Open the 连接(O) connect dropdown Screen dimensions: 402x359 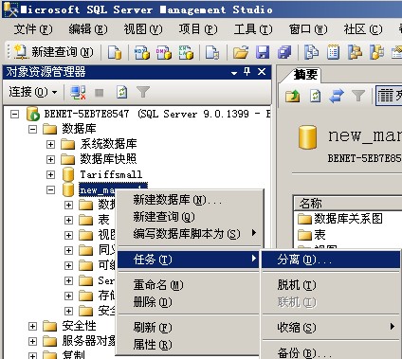pos(33,92)
